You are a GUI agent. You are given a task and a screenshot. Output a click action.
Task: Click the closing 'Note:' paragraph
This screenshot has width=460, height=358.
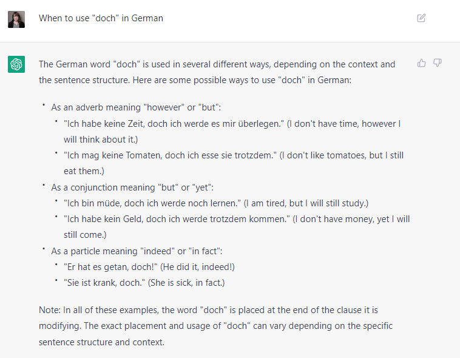point(215,326)
